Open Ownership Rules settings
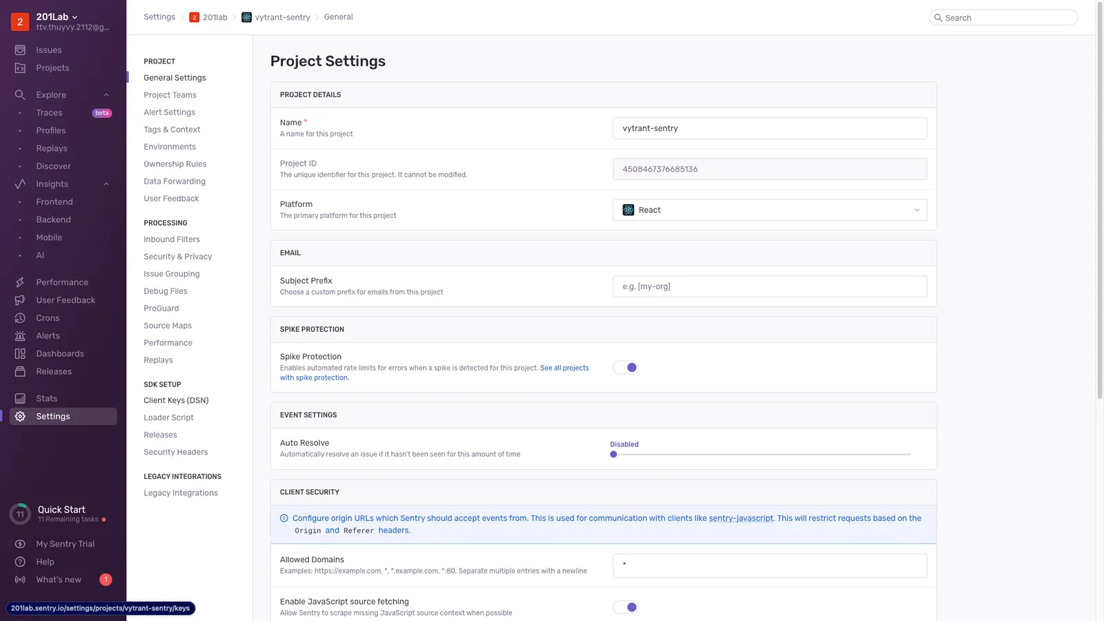The width and height of the screenshot is (1104, 621). coord(175,164)
